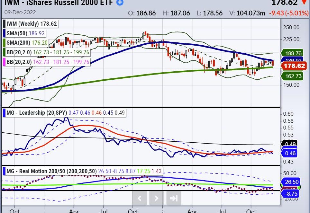Select the IWM (Weekly) 178.62 legend
This screenshot has width=310, height=213.
pyautogui.click(x=30, y=24)
